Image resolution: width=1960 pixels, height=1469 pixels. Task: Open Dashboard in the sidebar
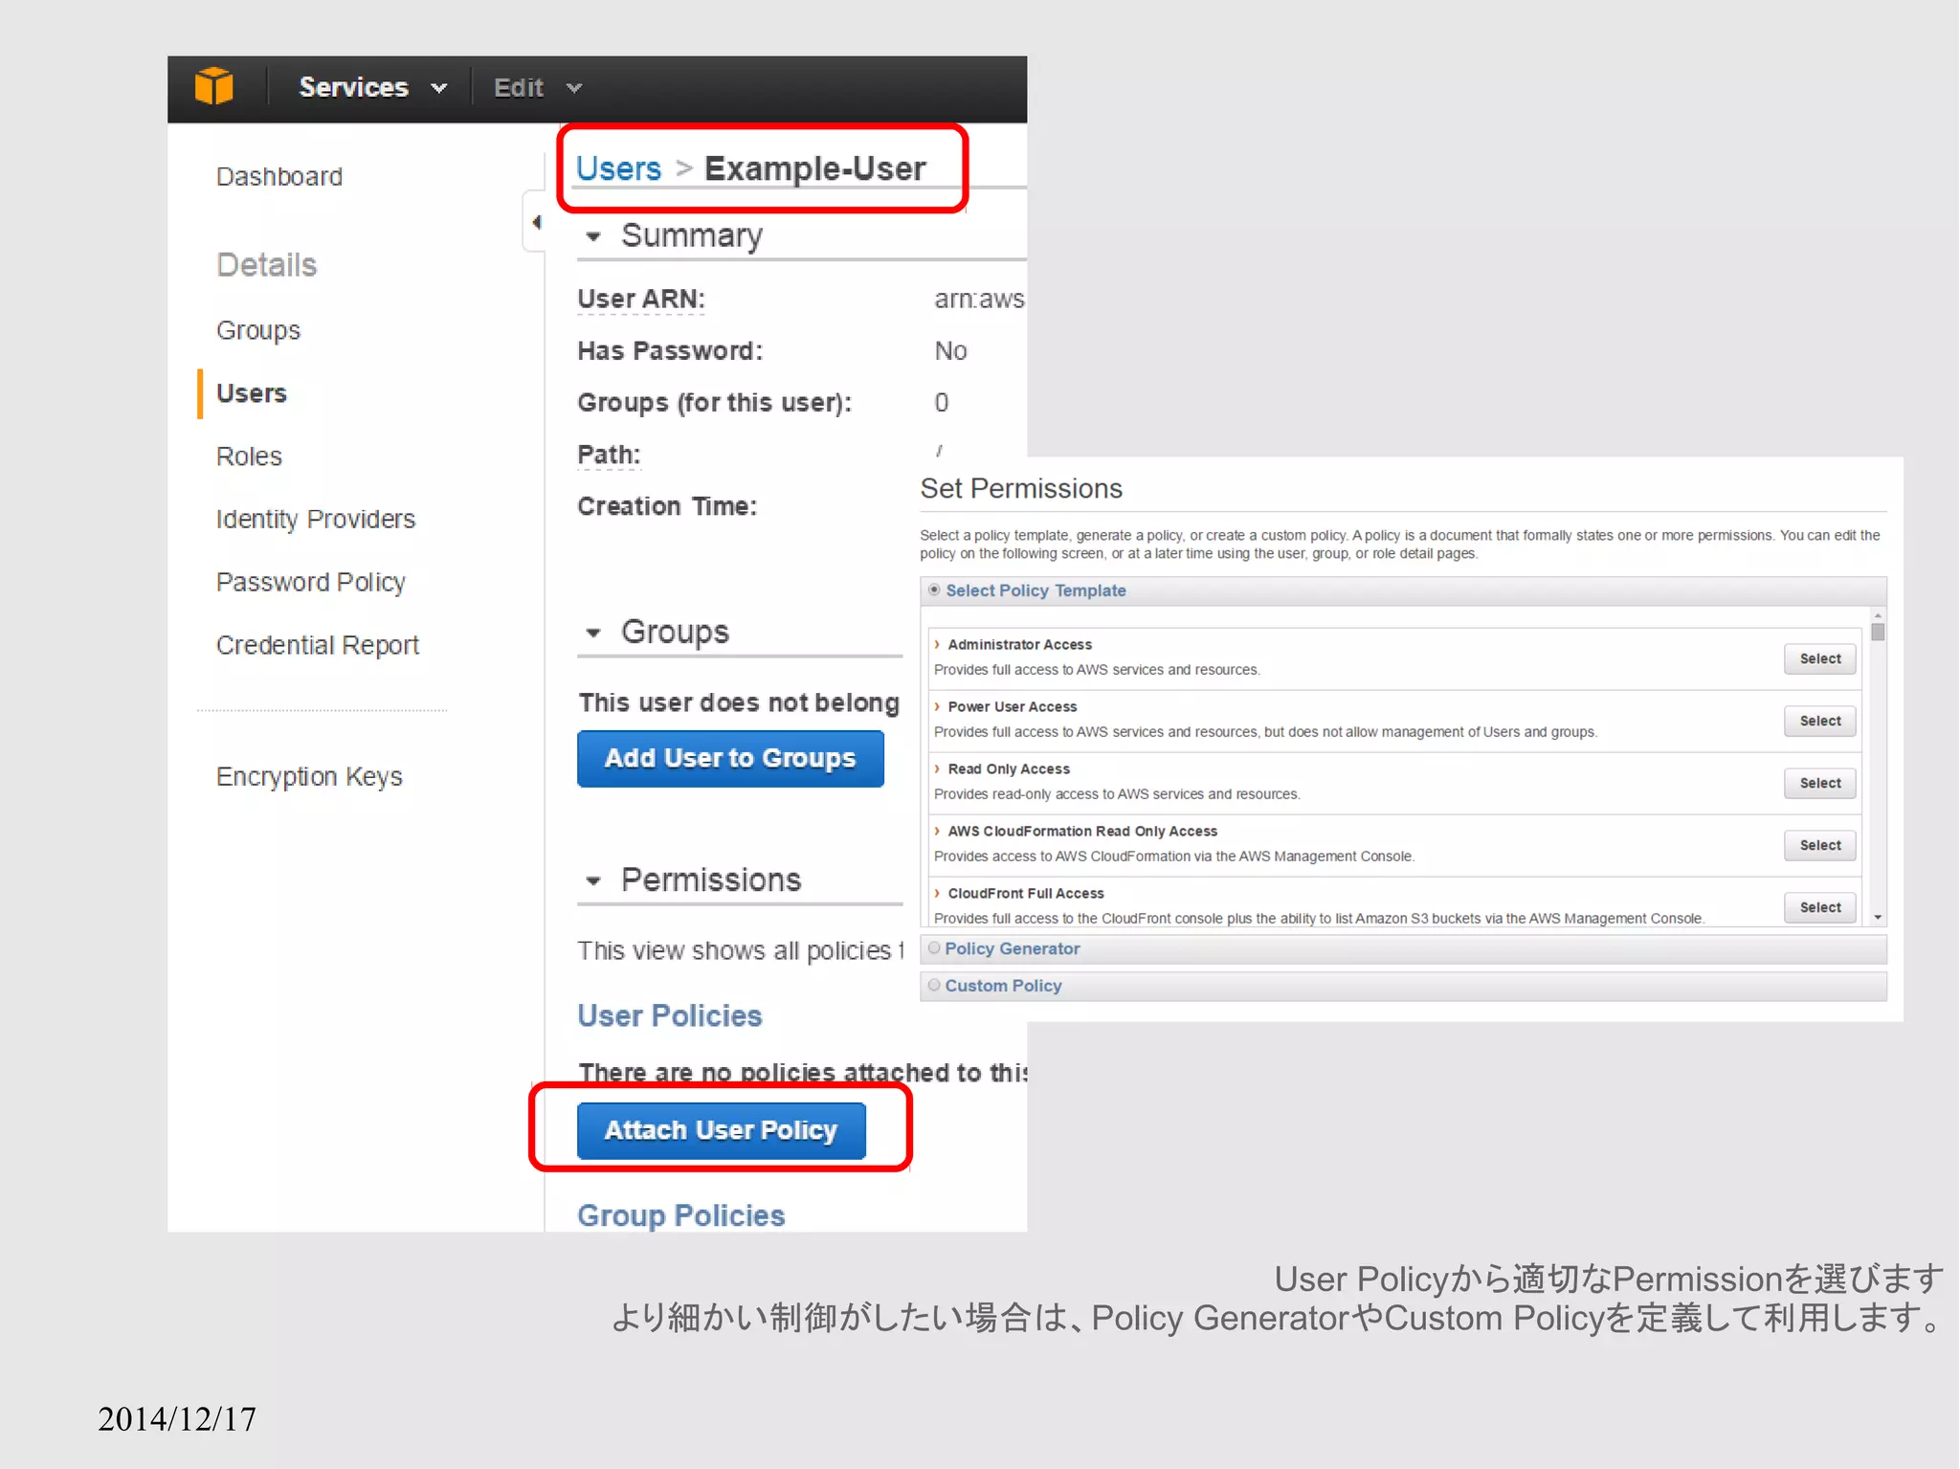pos(278,177)
